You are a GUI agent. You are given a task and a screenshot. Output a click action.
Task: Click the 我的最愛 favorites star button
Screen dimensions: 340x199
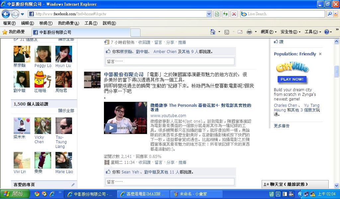(x=13, y=32)
